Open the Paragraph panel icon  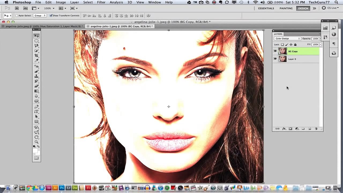(334, 44)
